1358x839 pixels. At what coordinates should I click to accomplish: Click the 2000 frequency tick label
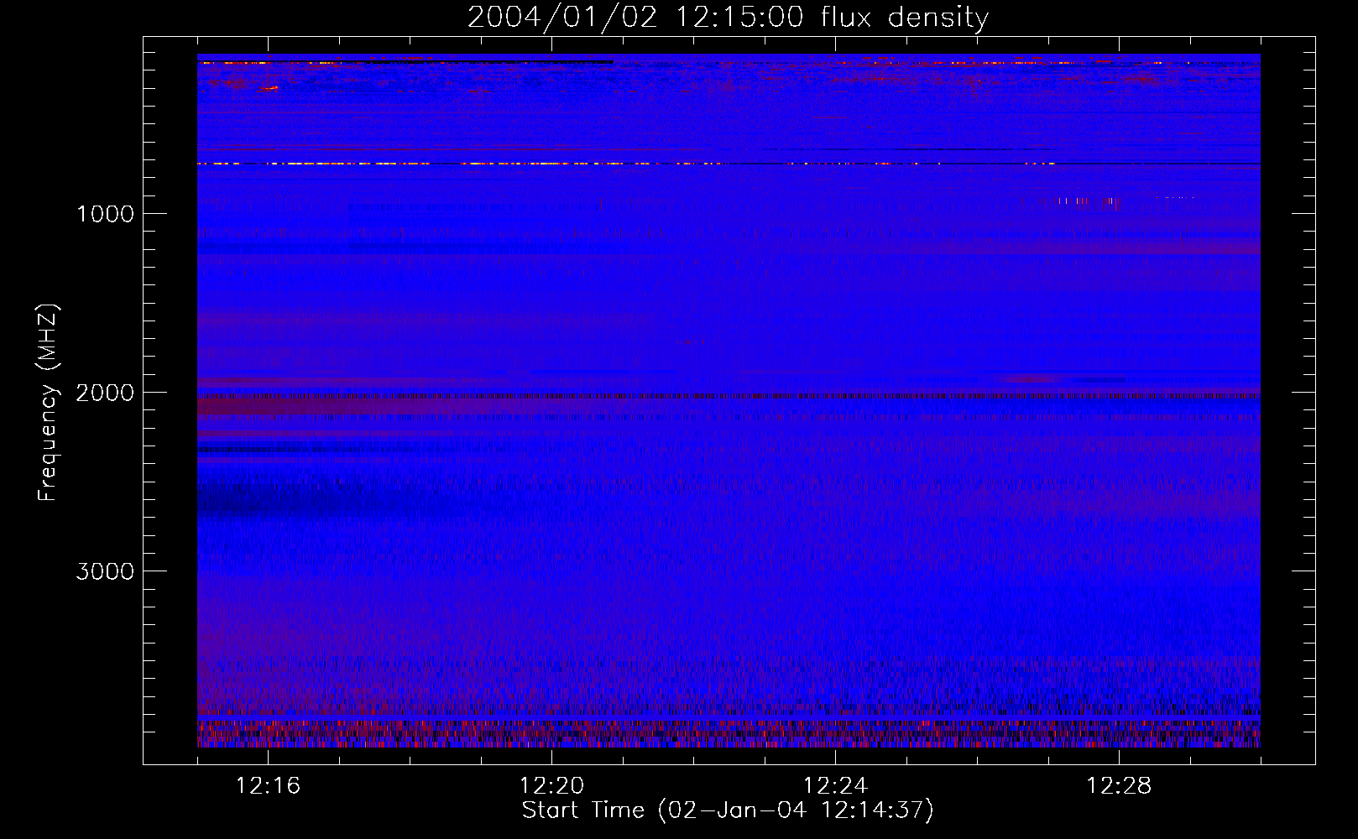105,393
